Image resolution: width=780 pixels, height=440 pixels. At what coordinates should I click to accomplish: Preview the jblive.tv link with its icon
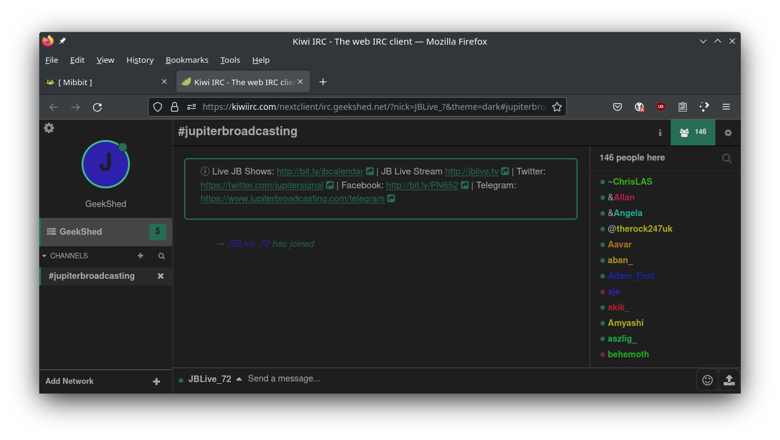tap(505, 171)
